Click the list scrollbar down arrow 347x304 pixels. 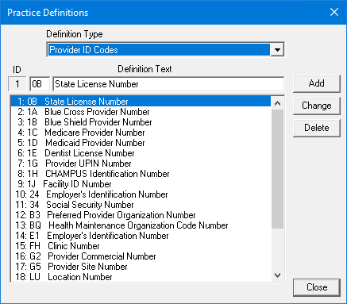[277, 275]
